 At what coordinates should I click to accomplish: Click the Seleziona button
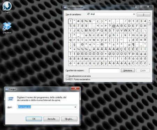pyautogui.click(x=128, y=71)
